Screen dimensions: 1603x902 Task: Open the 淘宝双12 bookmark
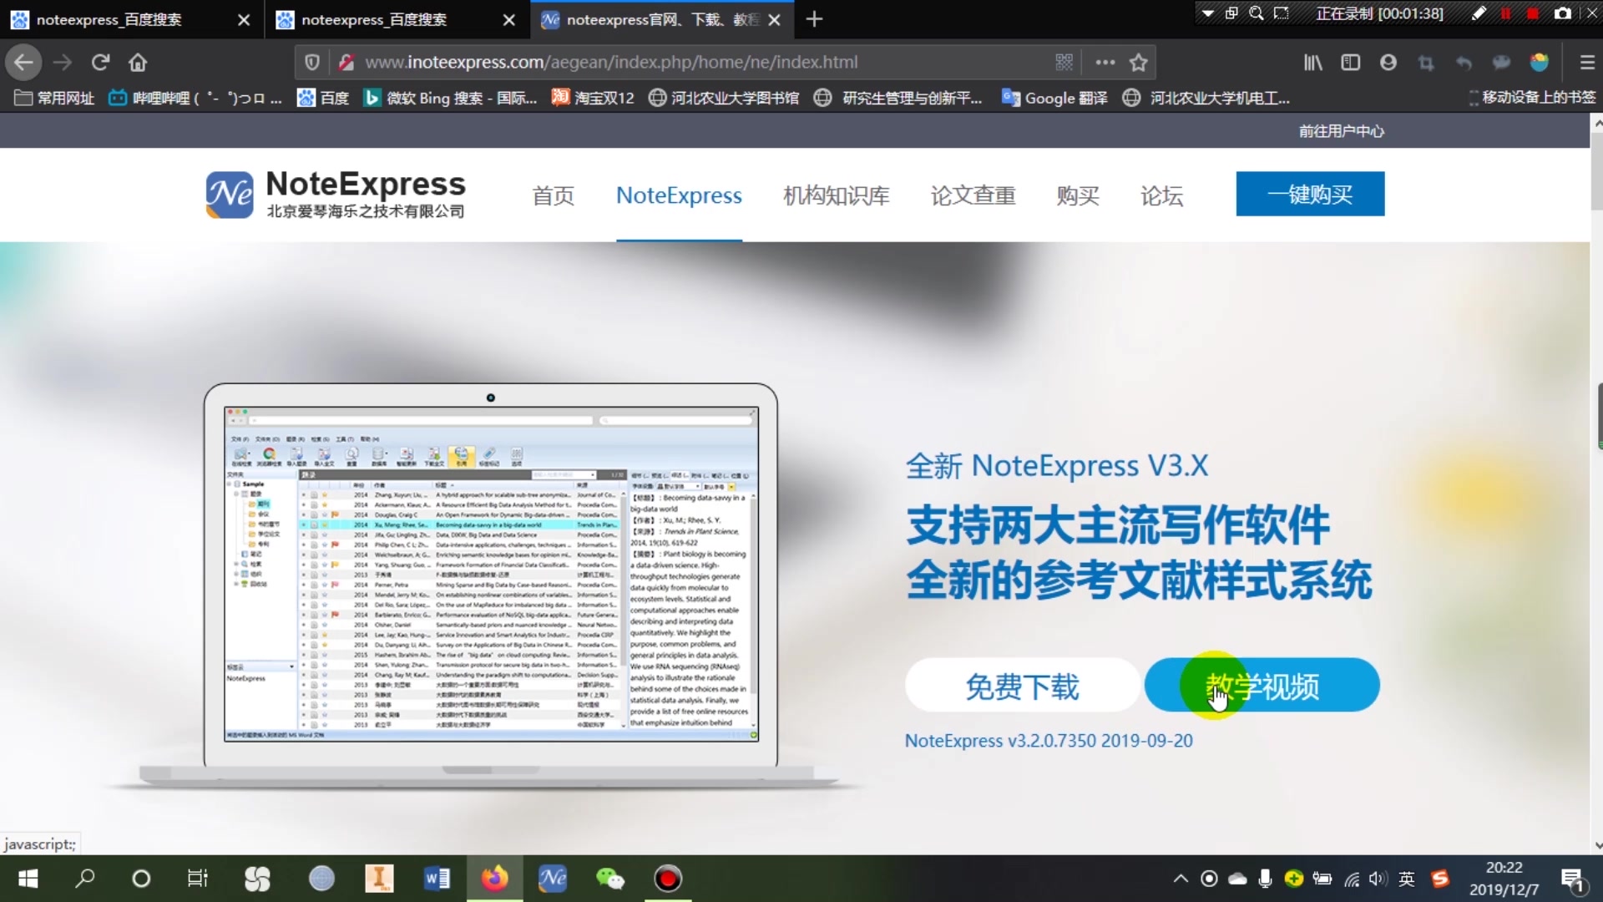(x=593, y=98)
